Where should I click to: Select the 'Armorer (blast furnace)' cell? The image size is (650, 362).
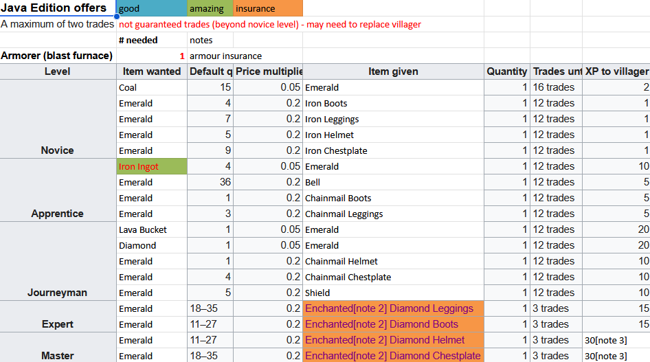click(x=58, y=56)
